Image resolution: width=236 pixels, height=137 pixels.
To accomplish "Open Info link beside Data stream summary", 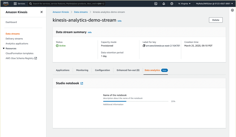I will (90, 32).
